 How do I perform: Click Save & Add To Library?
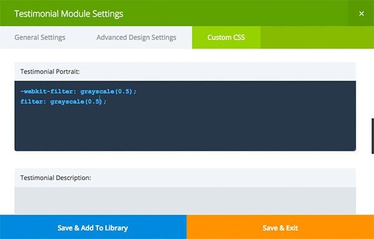(93, 227)
